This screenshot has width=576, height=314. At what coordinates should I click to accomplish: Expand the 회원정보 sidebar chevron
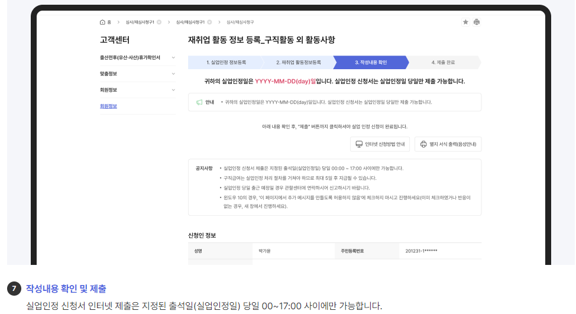(173, 90)
